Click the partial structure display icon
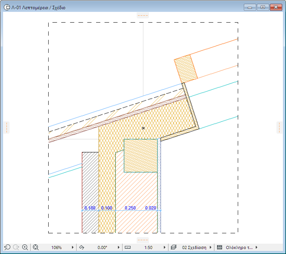 click(220, 247)
